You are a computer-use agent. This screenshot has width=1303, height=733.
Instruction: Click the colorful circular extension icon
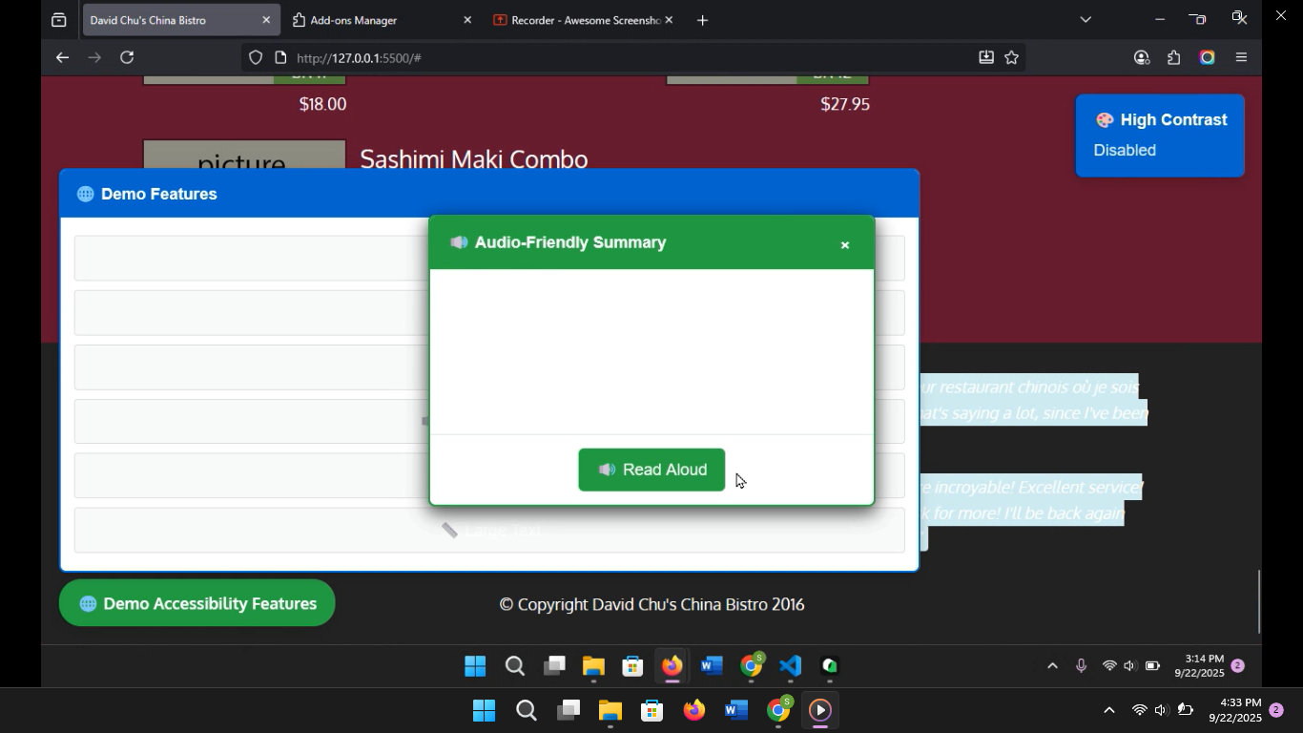[1208, 58]
